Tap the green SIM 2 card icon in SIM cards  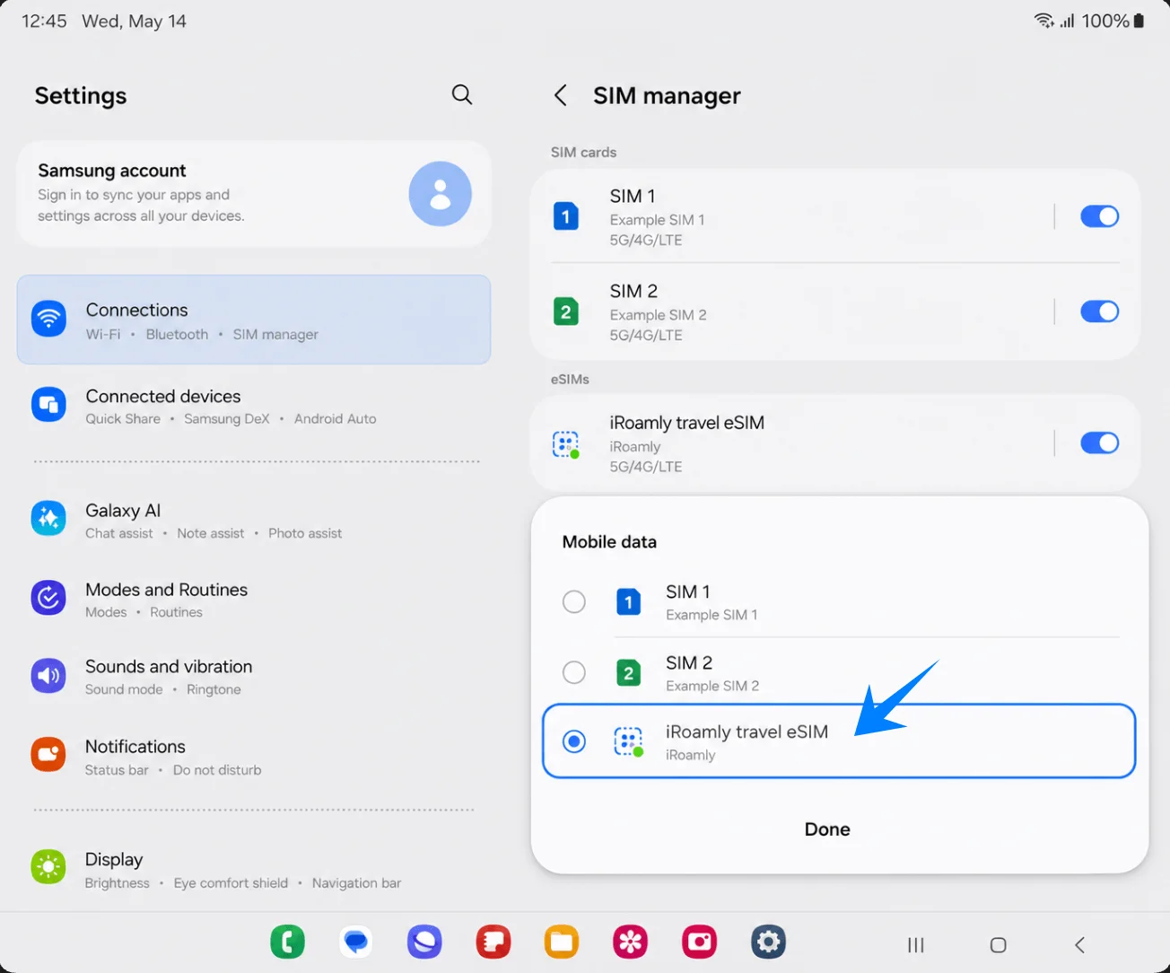[x=566, y=311]
